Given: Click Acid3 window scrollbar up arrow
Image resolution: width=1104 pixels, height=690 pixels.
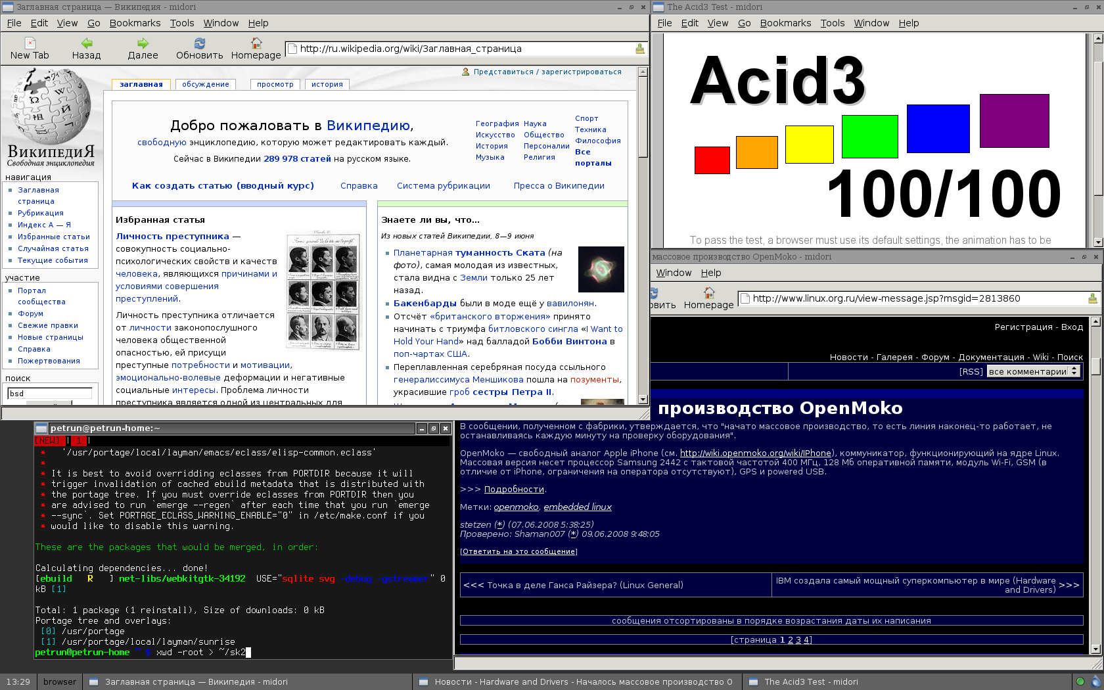Looking at the screenshot, I should 1097,38.
